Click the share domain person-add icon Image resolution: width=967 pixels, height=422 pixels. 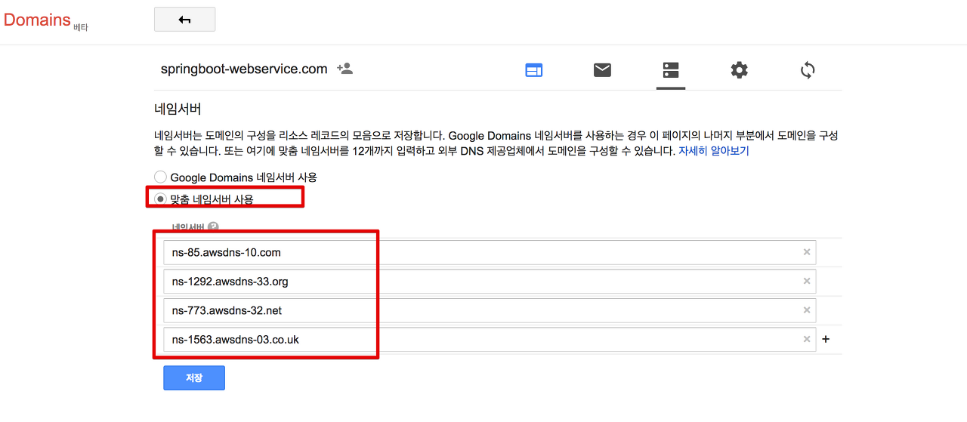[345, 69]
